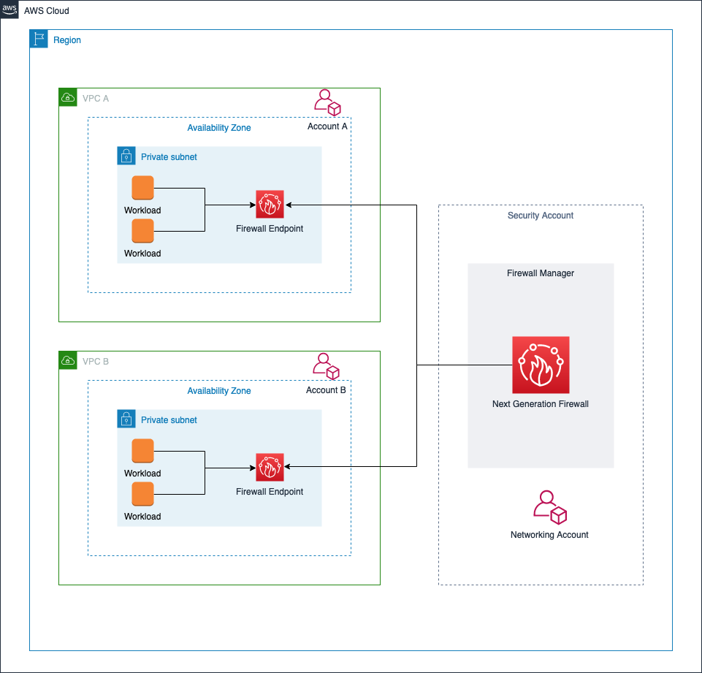This screenshot has height=673, width=702.
Task: Select the VPC B cloud icon
Action: [68, 360]
